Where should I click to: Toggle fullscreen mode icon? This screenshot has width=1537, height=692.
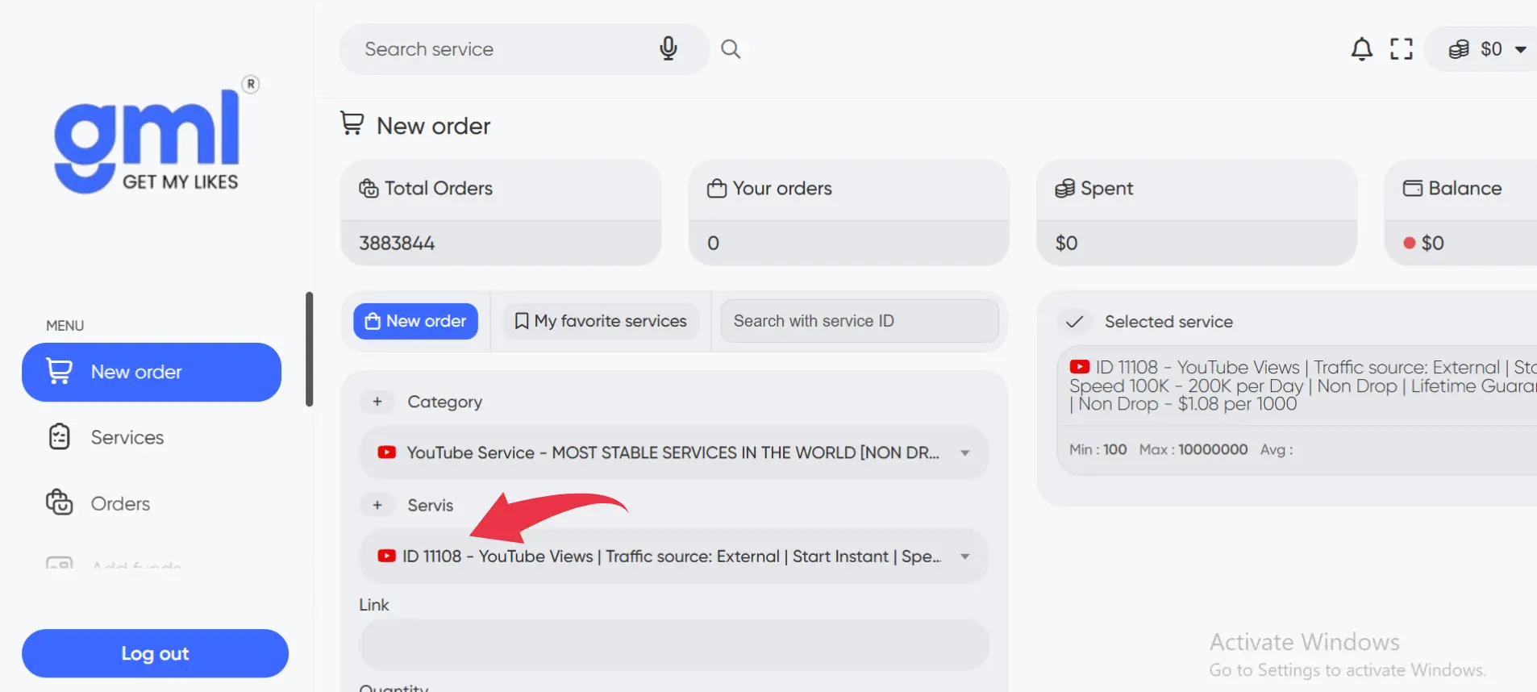coord(1402,49)
